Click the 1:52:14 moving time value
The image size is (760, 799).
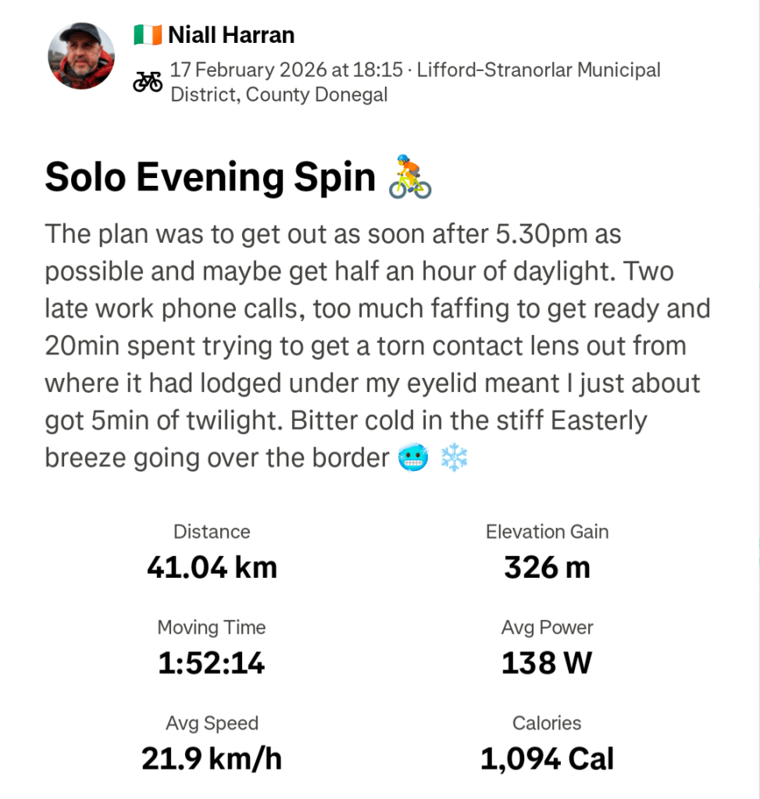click(212, 663)
